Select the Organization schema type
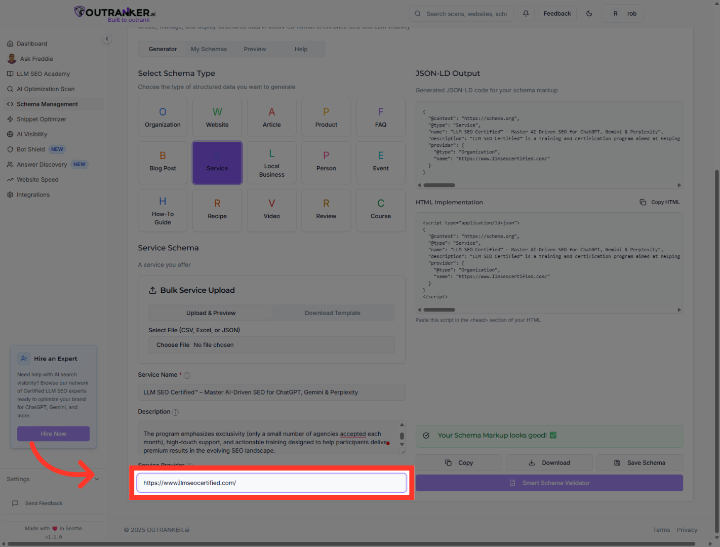720x547 pixels. click(x=163, y=118)
